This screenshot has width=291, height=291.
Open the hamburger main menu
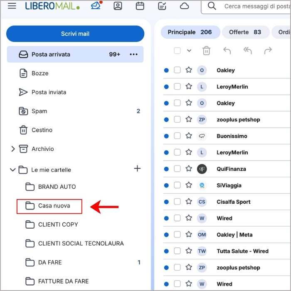(x=12, y=6)
